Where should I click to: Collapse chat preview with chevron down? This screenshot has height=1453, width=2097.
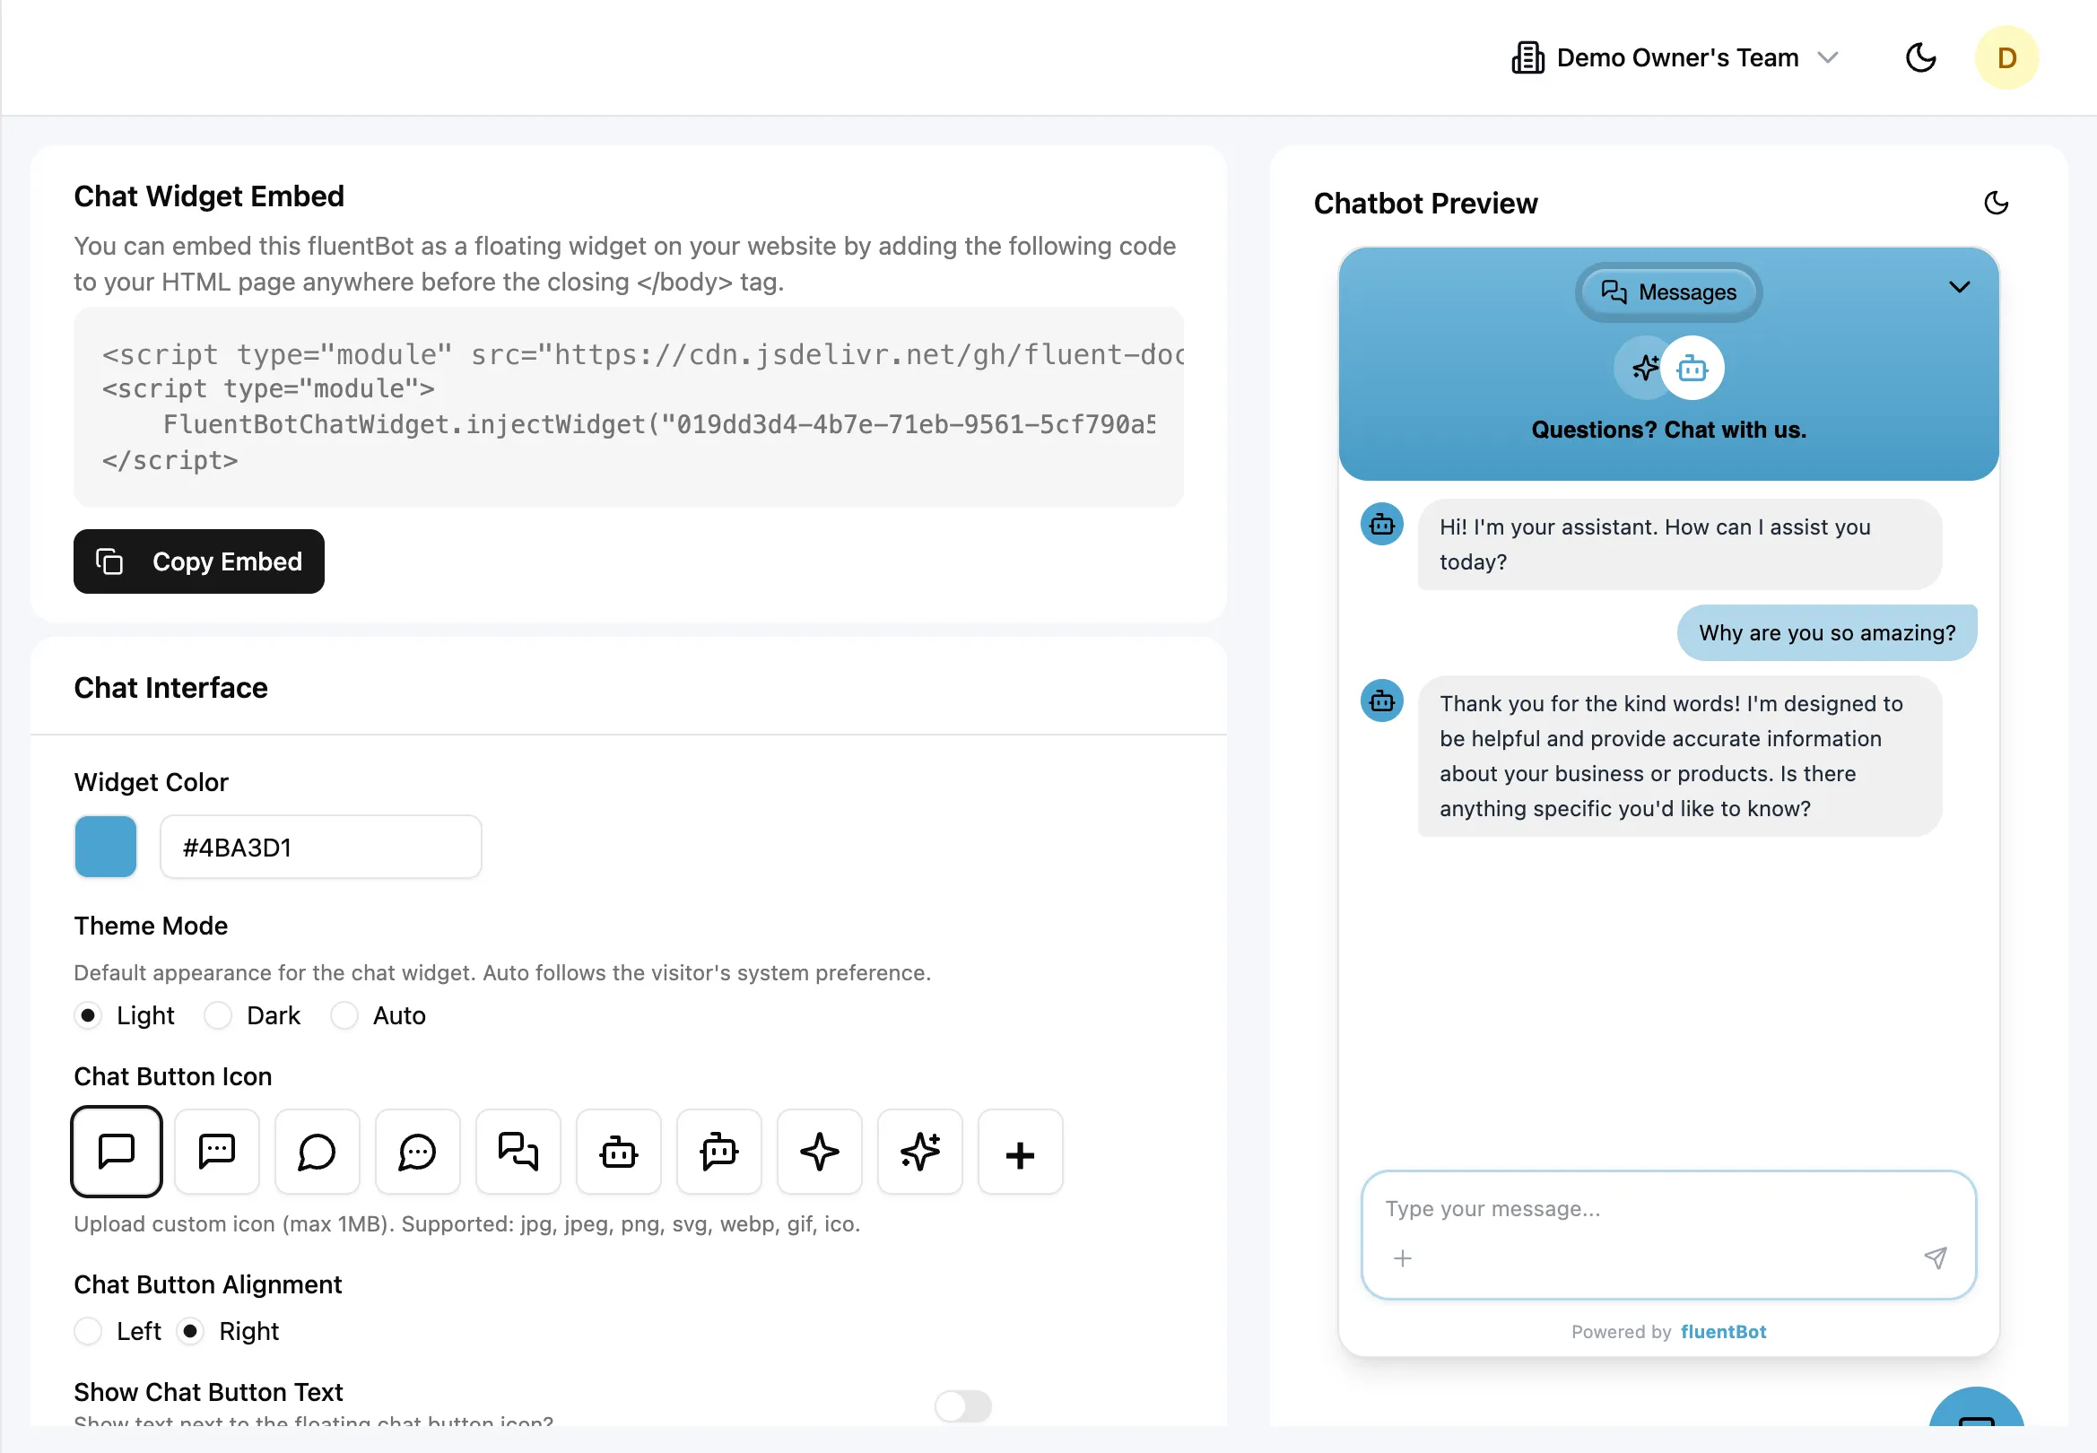(1959, 287)
